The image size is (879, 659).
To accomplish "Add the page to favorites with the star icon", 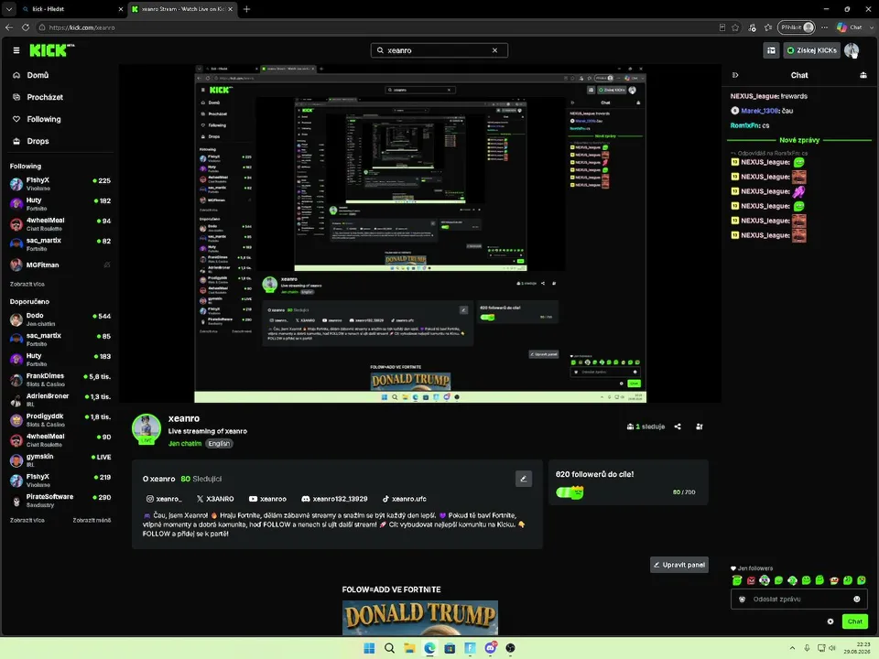I will click(735, 27).
